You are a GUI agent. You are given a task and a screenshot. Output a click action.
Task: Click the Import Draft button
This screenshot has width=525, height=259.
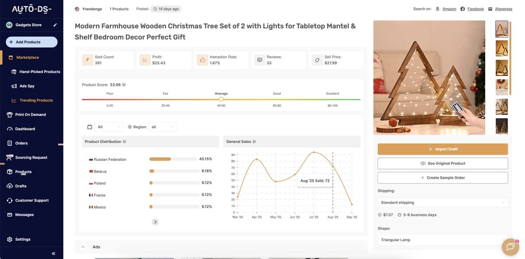442,149
